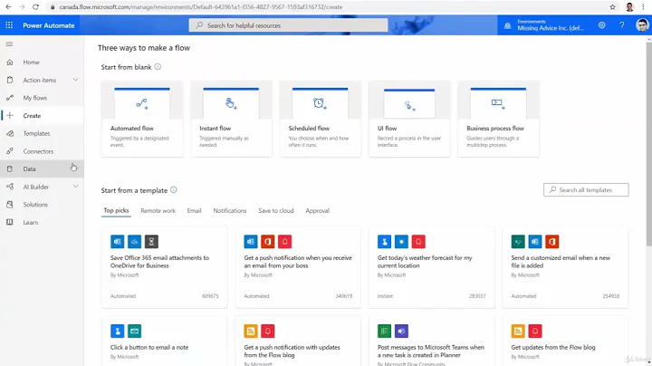Viewport: 652px width, 366px height.
Task: Open the help question mark icon
Action: coord(622,25)
